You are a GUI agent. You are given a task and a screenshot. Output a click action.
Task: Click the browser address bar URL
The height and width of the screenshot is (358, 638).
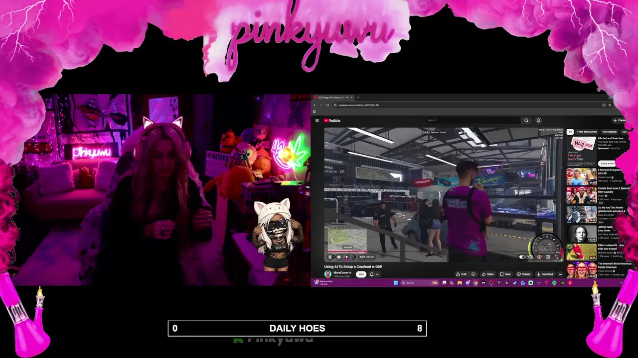click(x=359, y=105)
